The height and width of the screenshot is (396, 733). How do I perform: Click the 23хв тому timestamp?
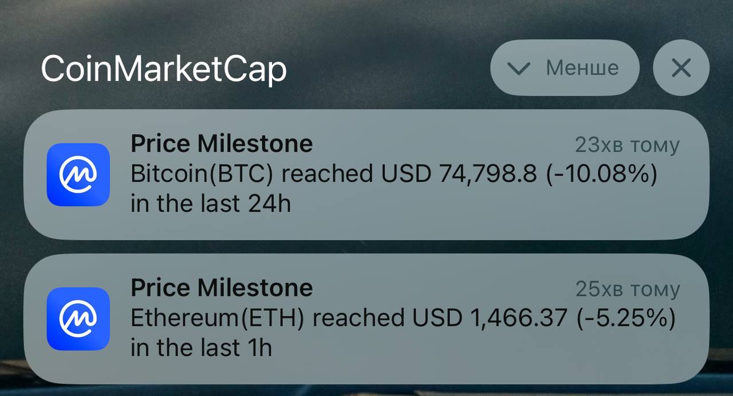coord(627,145)
